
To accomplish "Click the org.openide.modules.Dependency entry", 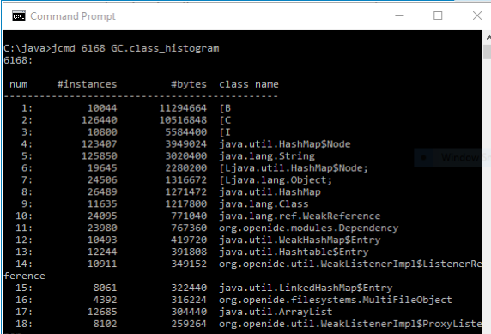I will (x=308, y=228).
